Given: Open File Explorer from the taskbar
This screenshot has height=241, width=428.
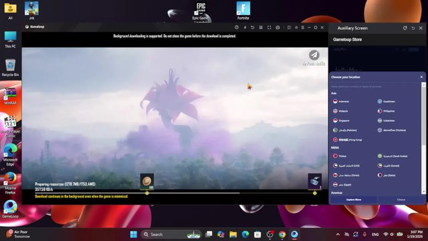Looking at the screenshot, I should click(233, 234).
